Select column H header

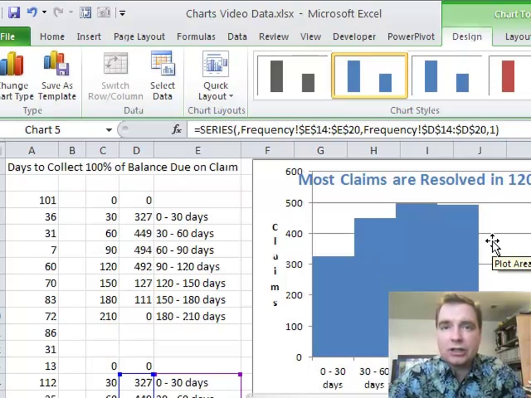click(x=373, y=150)
